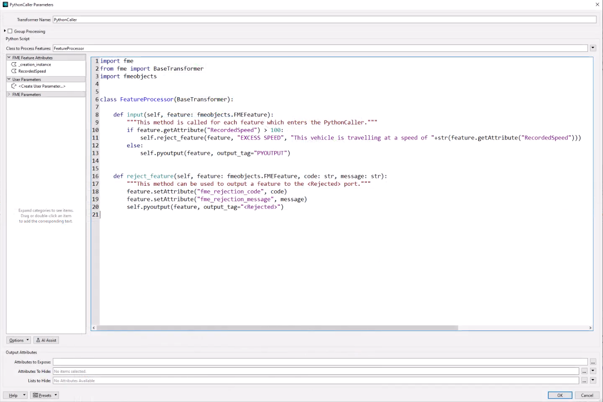This screenshot has height=402, width=603.
Task: Click the value 100 in the if statement
Action: pyautogui.click(x=275, y=130)
